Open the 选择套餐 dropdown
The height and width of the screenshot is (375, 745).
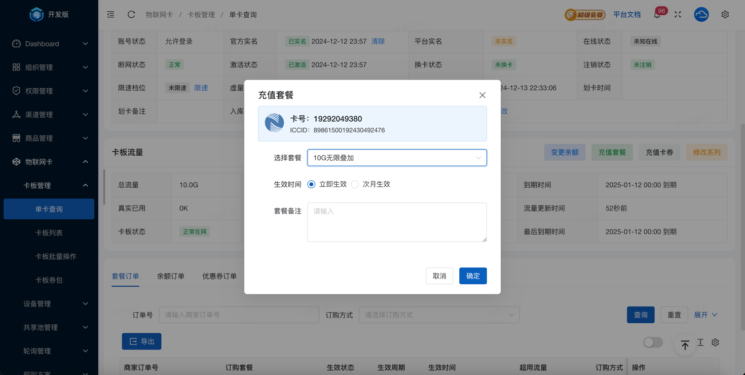coord(397,158)
